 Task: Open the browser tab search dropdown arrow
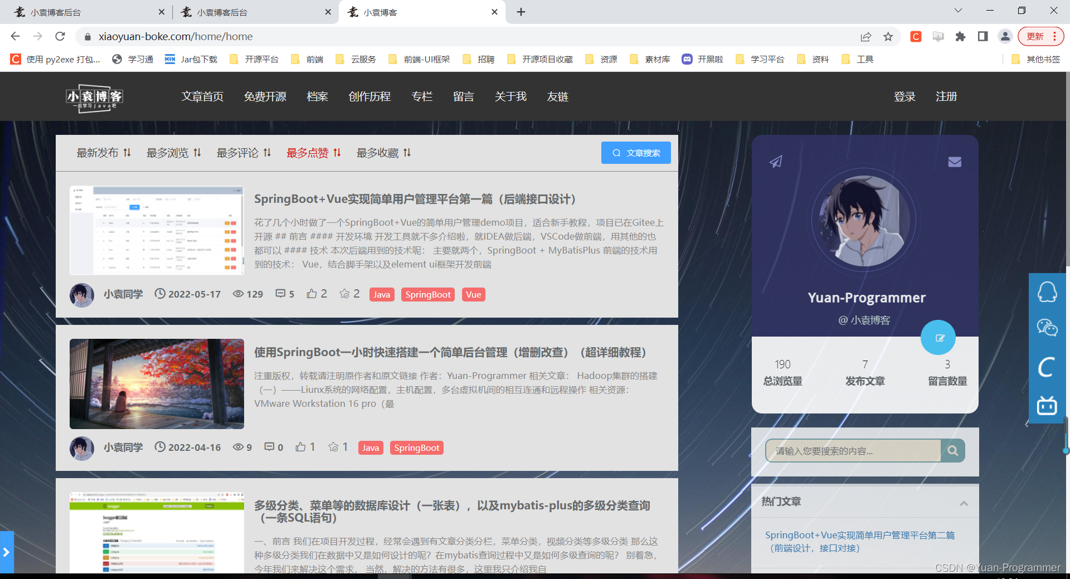pyautogui.click(x=958, y=11)
